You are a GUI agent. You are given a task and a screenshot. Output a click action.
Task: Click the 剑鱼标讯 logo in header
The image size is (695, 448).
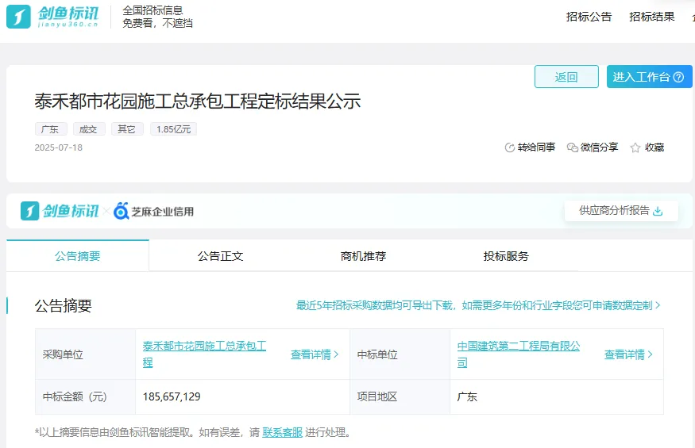(x=54, y=16)
